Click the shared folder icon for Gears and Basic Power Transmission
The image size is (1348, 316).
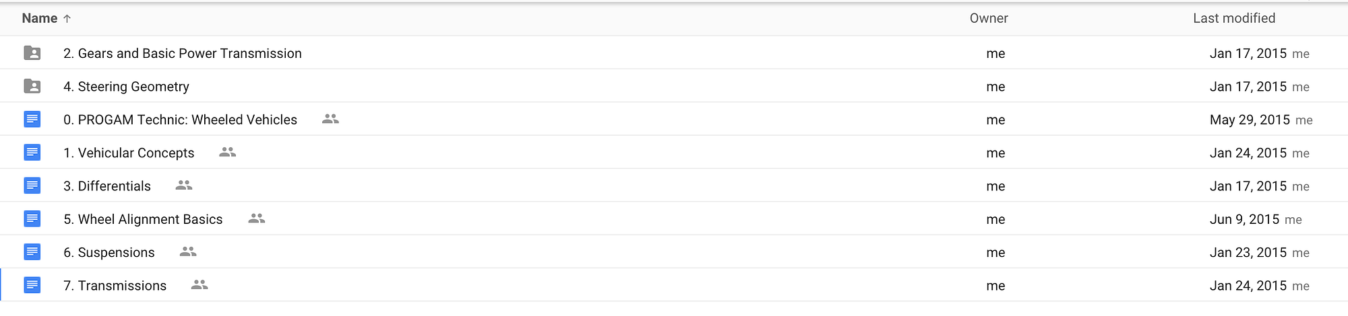coord(32,53)
